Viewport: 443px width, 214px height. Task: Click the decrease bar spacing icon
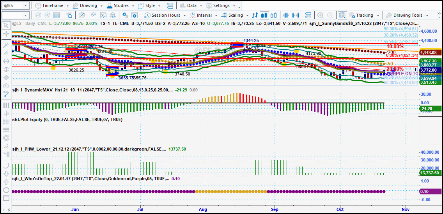click(286, 15)
